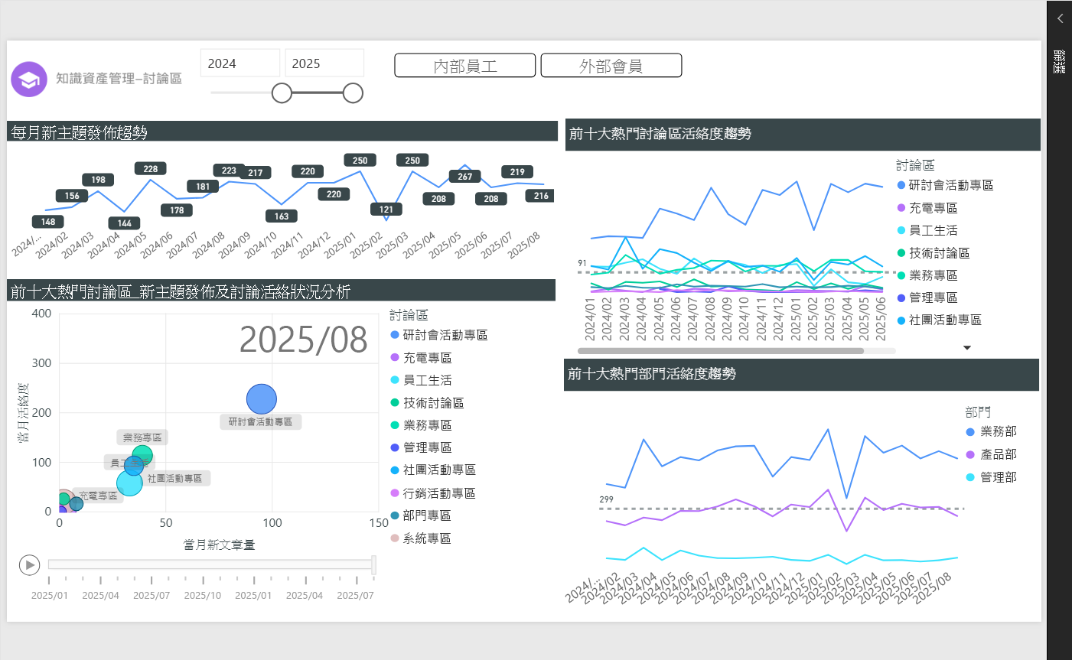Click the 2025/10 tick on play axis
The width and height of the screenshot is (1072, 660).
point(203,595)
